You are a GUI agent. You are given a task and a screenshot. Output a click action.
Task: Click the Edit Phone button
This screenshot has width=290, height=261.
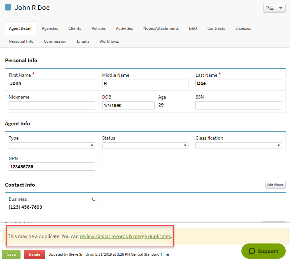click(275, 185)
